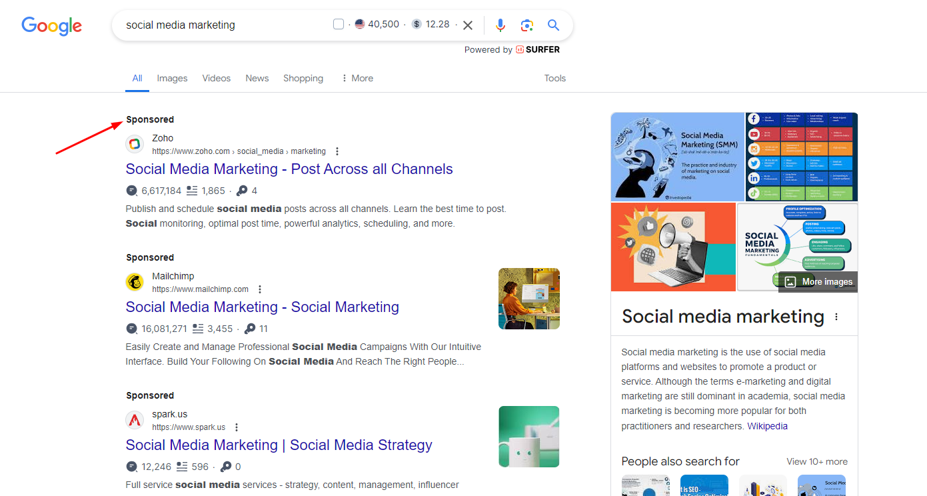927x496 pixels.
Task: Click the Zoho traffic estimate icon
Action: pyautogui.click(x=132, y=191)
